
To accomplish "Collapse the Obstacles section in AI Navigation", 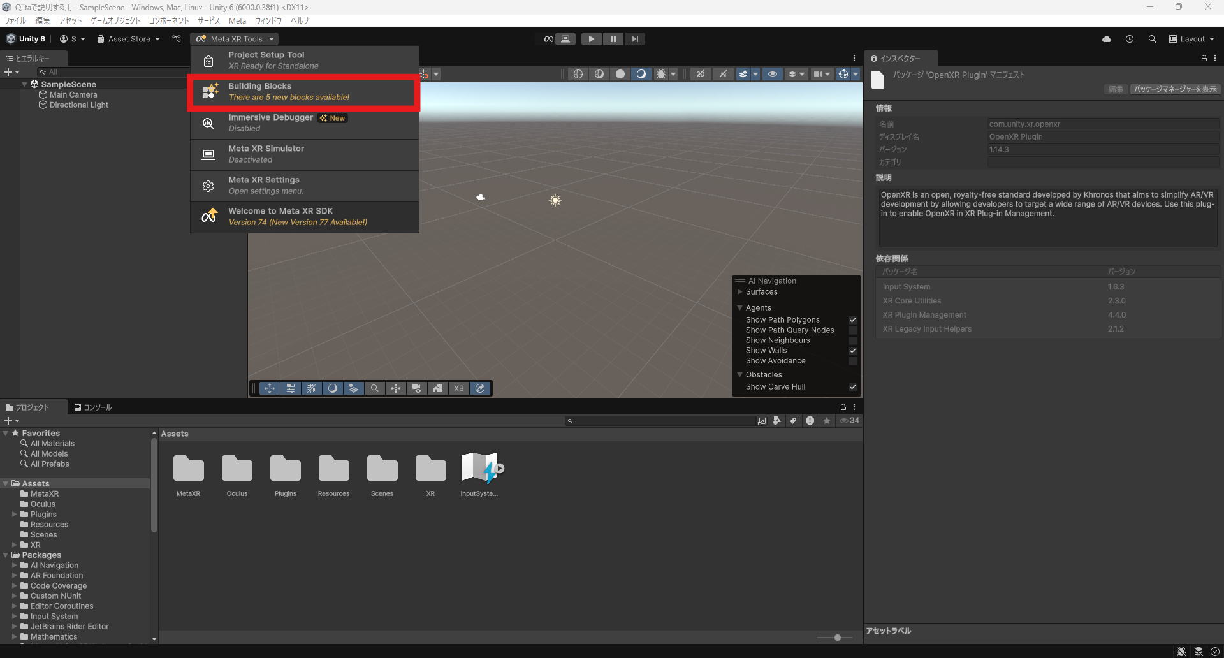I will [x=740, y=375].
